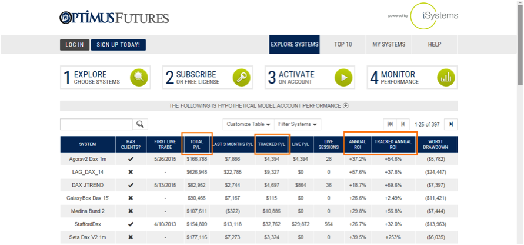Click the $626,948 total P/L value

pos(197,172)
